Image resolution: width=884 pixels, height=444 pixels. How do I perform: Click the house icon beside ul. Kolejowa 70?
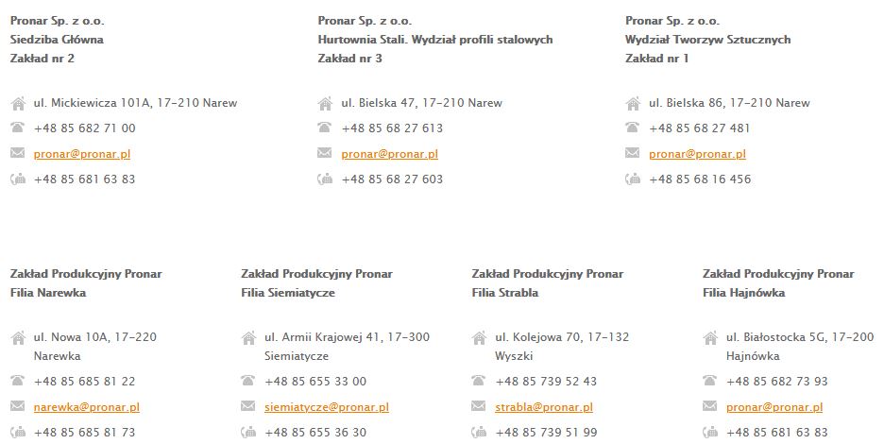click(x=479, y=337)
